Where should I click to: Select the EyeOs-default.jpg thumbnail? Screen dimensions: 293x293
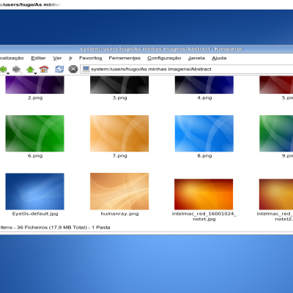[35, 191]
